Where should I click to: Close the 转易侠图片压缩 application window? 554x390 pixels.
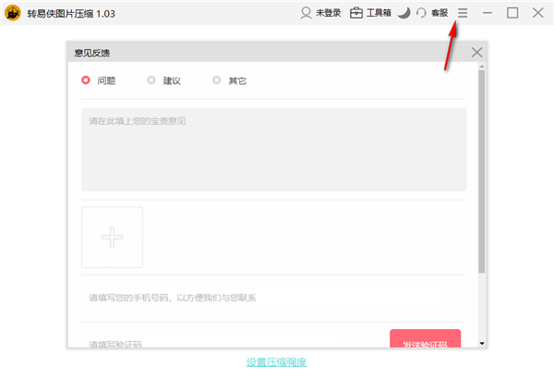(538, 13)
